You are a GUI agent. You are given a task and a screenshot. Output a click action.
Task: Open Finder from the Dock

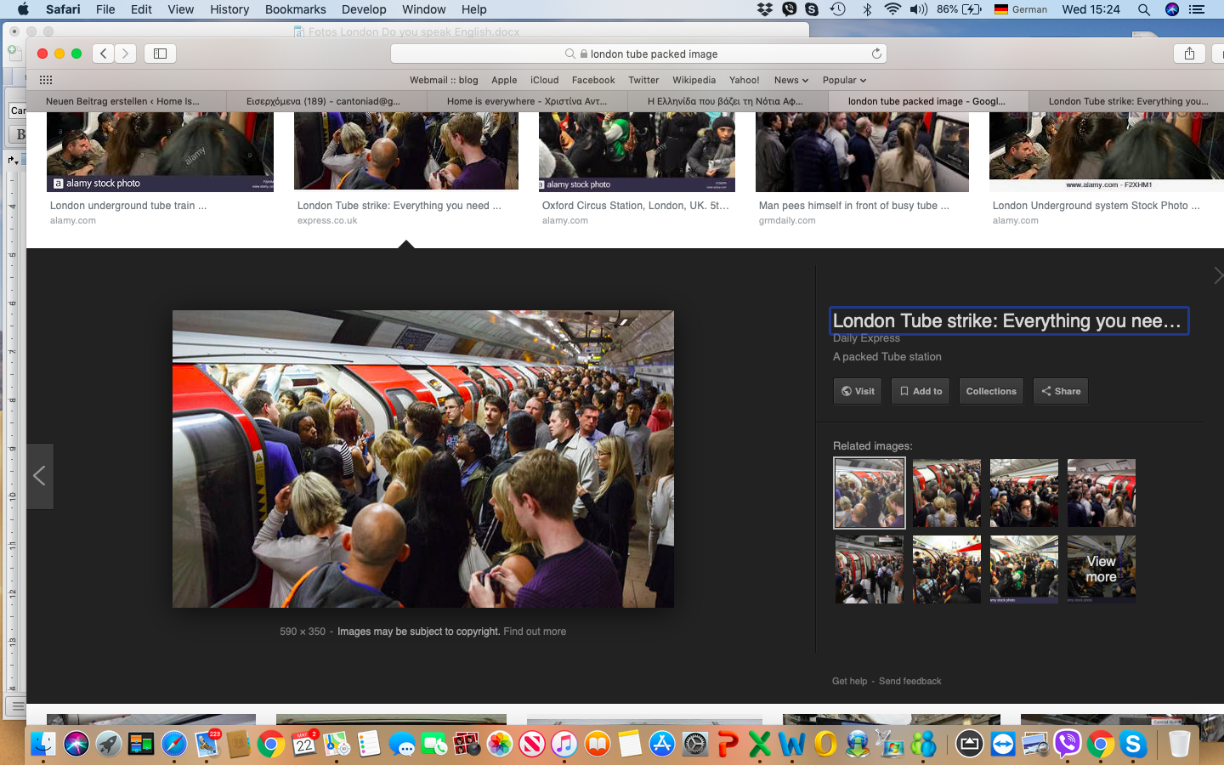click(x=43, y=745)
